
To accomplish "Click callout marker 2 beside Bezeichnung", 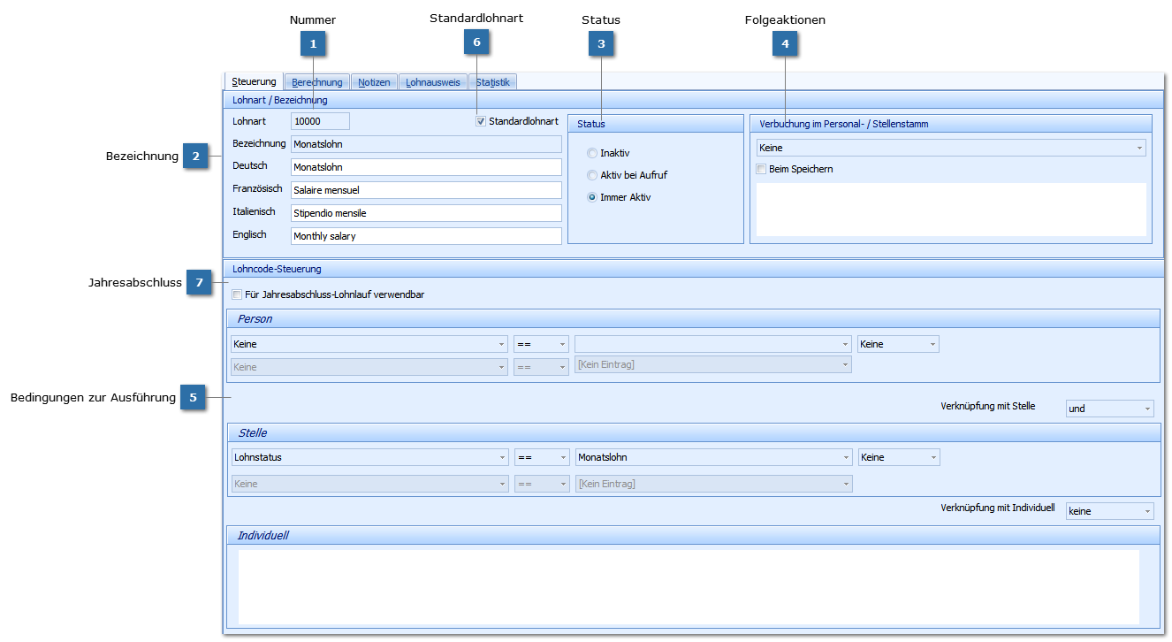I will tap(195, 157).
